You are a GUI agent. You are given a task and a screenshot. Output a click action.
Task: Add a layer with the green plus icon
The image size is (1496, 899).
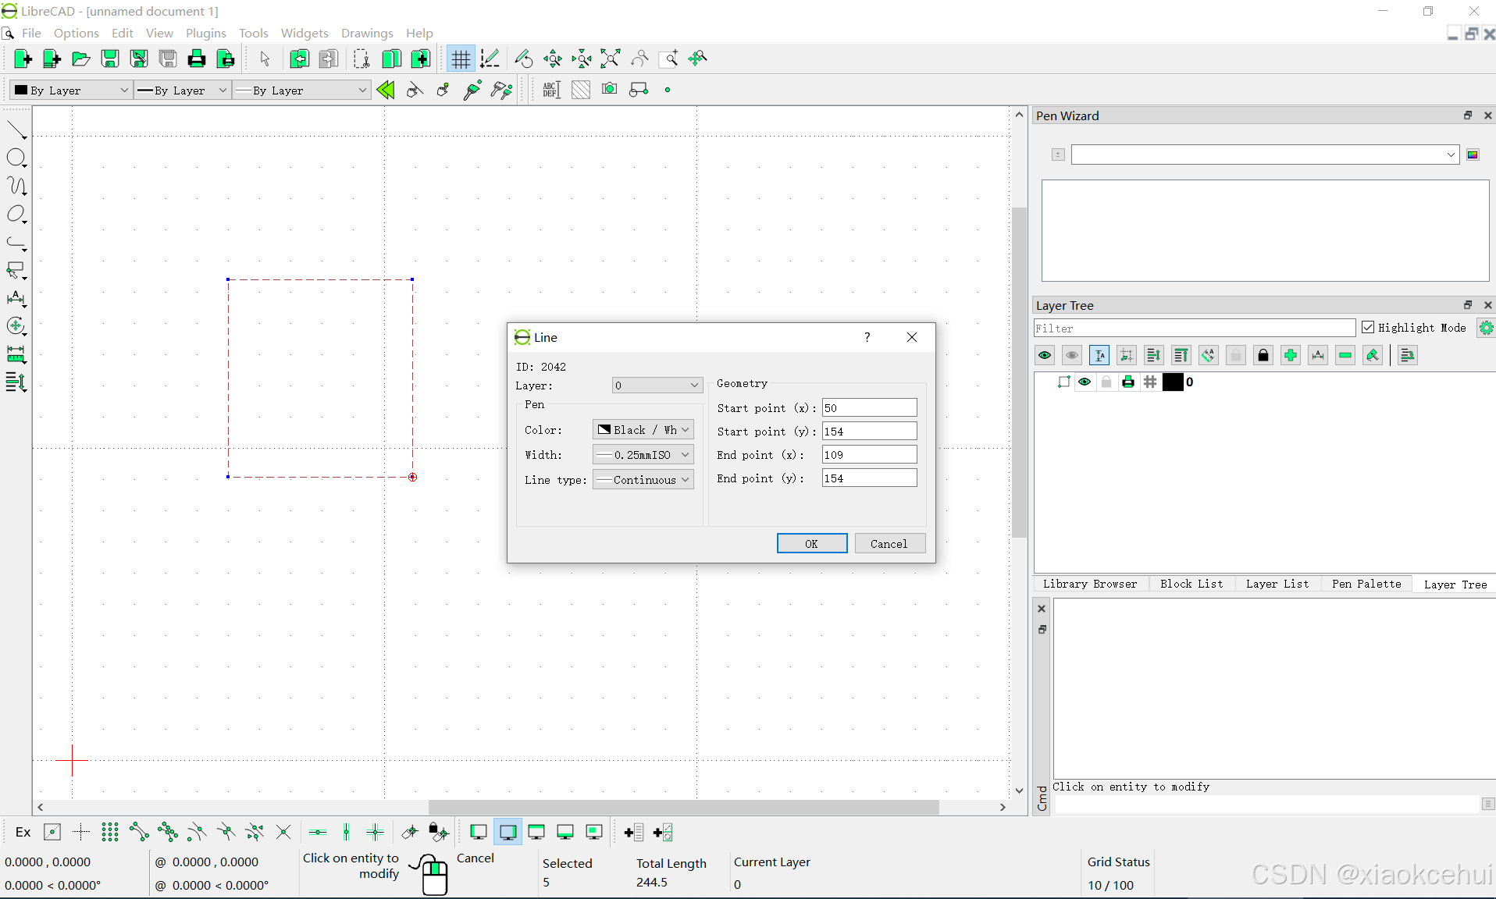tap(1291, 356)
